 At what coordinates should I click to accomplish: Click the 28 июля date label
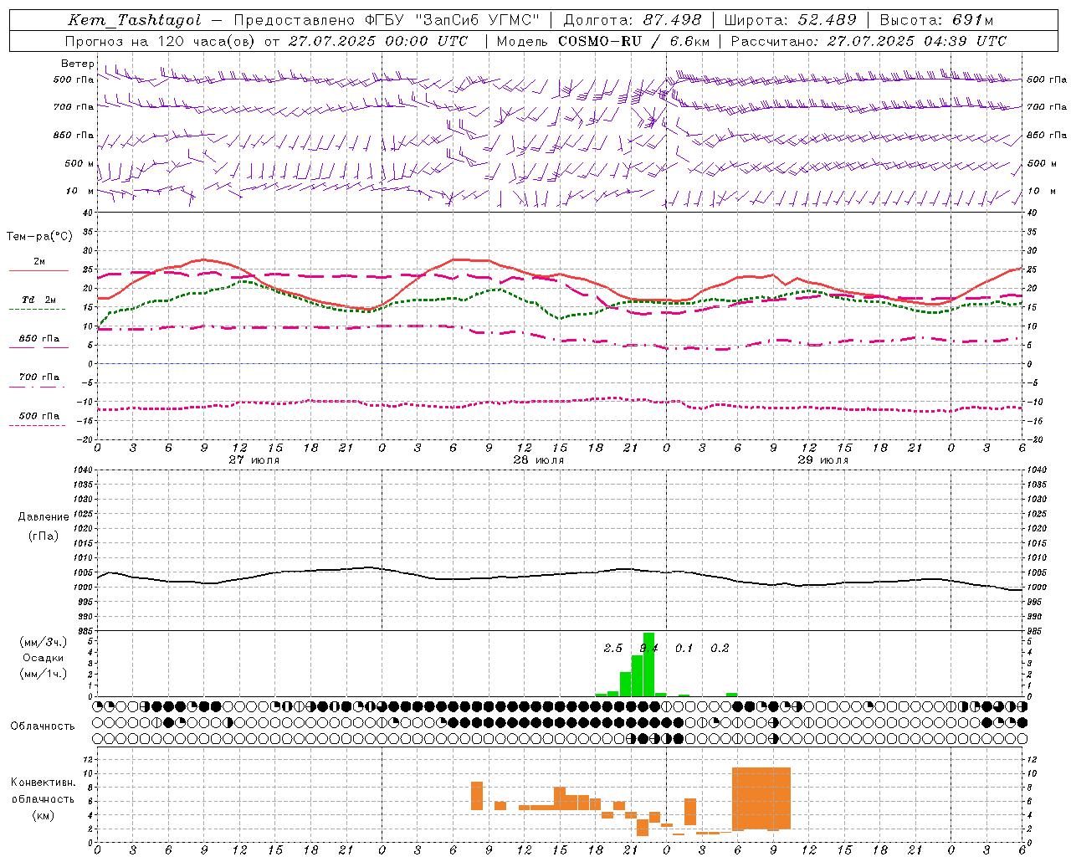(x=539, y=460)
